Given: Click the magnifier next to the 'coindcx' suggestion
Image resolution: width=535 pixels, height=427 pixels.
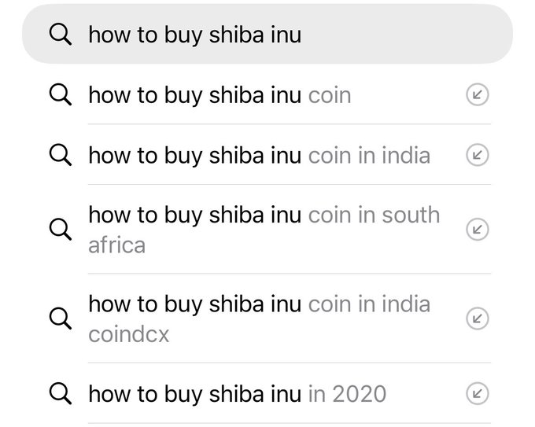Looking at the screenshot, I should coord(60,318).
